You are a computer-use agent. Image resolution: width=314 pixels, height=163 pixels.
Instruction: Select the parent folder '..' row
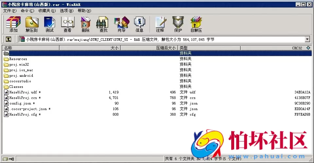point(157,53)
